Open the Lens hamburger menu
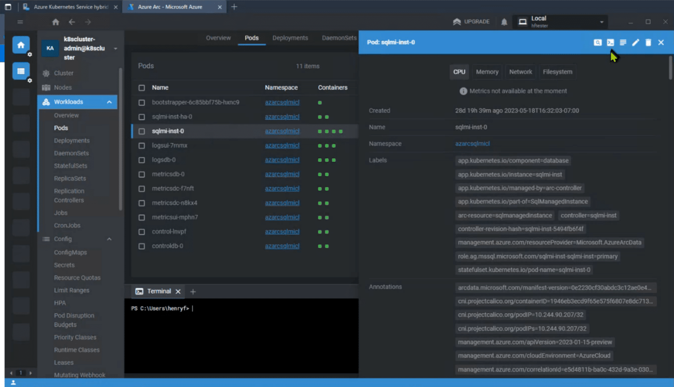The height and width of the screenshot is (387, 674). (x=20, y=22)
